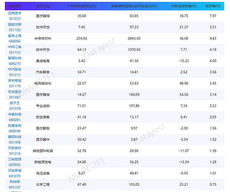Click the TTM净利润同比(%) column header
Screen dimensions: 230x192
click(x=82, y=6)
